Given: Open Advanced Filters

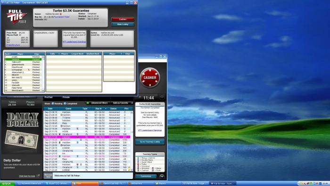Looking at the screenshot, I should [99, 103].
